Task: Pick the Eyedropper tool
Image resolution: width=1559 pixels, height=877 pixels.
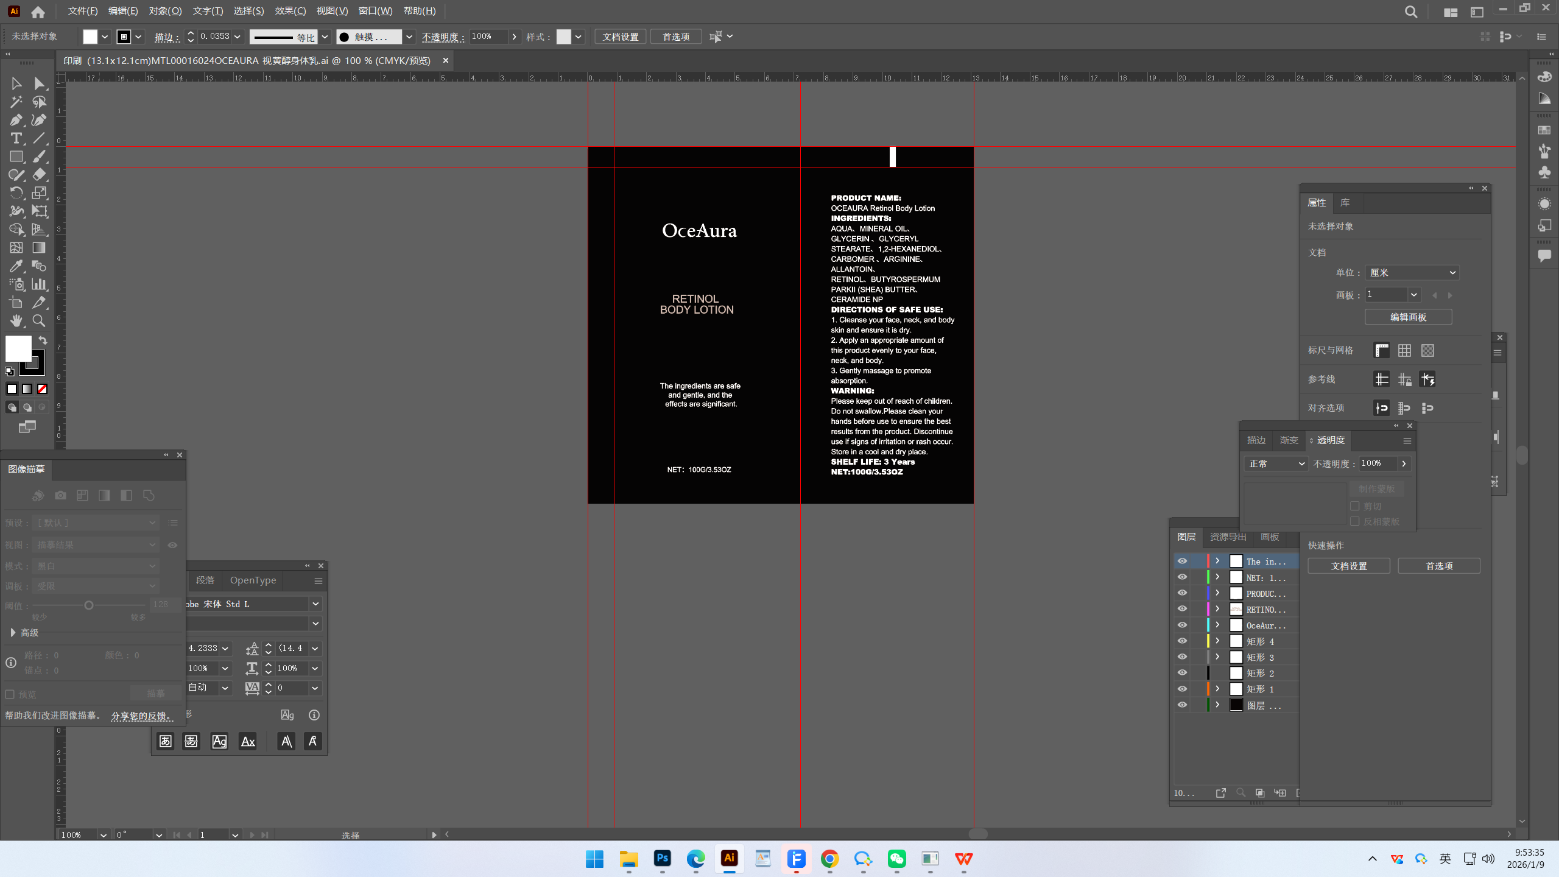Action: [16, 266]
